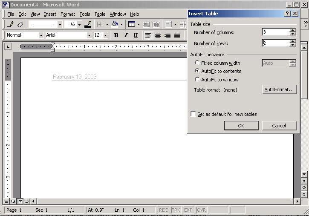Toggle Italic formatting
This screenshot has width=309, height=216.
126,35
